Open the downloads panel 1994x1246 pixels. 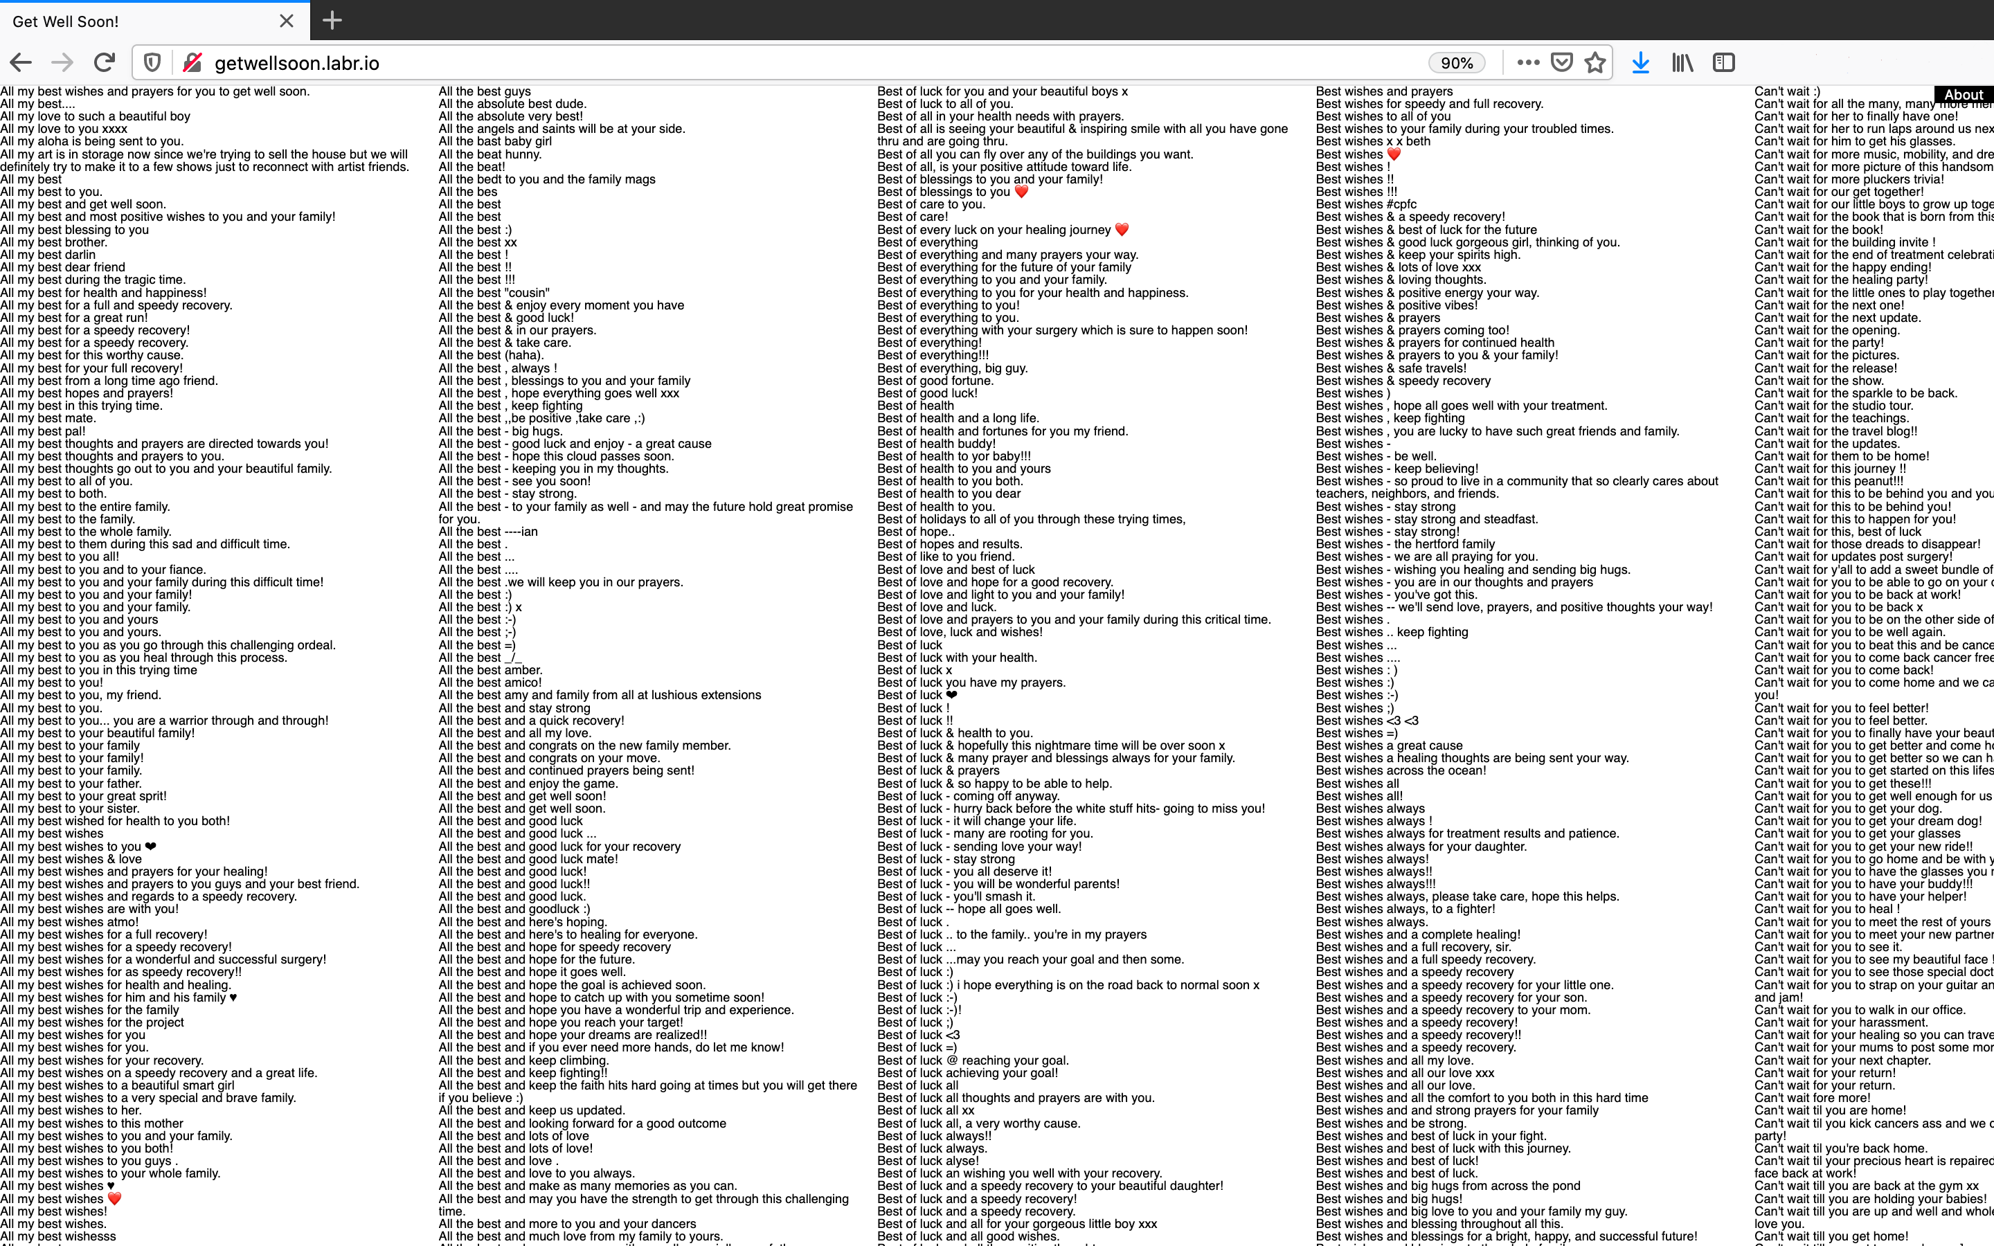(1640, 62)
